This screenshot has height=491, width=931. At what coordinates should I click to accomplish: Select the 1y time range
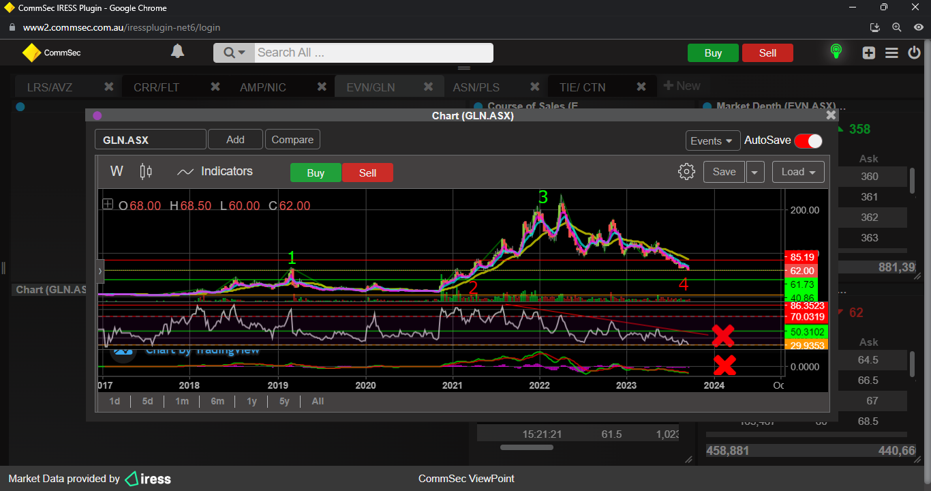[x=251, y=401]
